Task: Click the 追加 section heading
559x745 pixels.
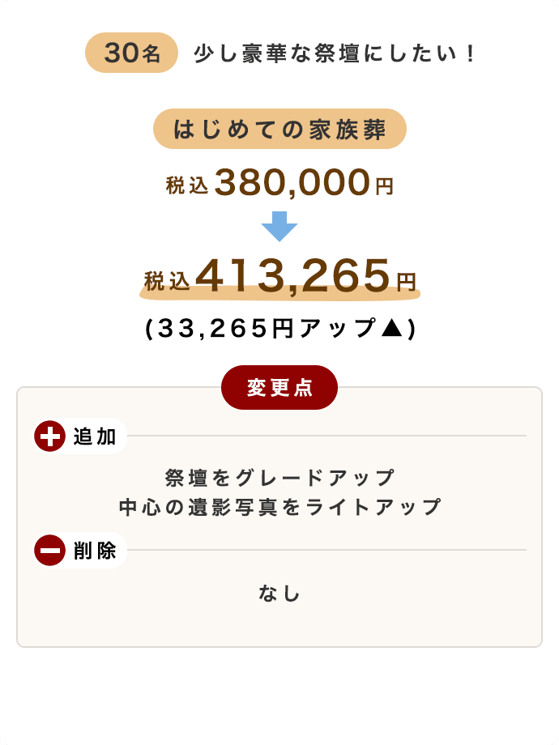Action: click(x=96, y=436)
